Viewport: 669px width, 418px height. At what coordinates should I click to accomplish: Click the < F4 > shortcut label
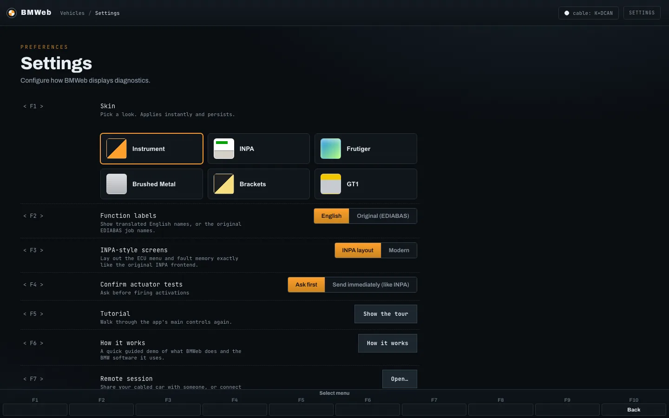(x=33, y=285)
